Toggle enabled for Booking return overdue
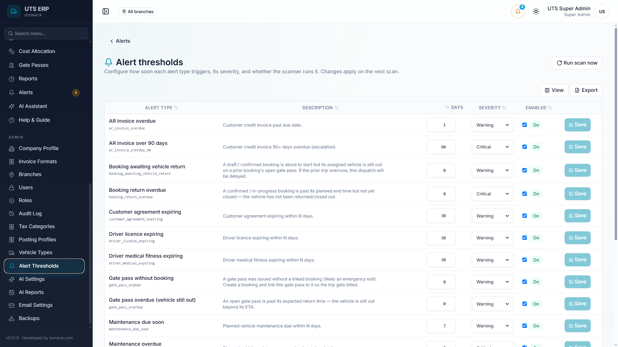This screenshot has width=618, height=347. tap(524, 194)
